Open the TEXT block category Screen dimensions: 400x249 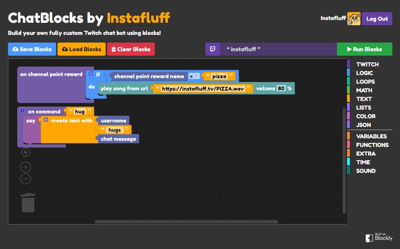[364, 99]
